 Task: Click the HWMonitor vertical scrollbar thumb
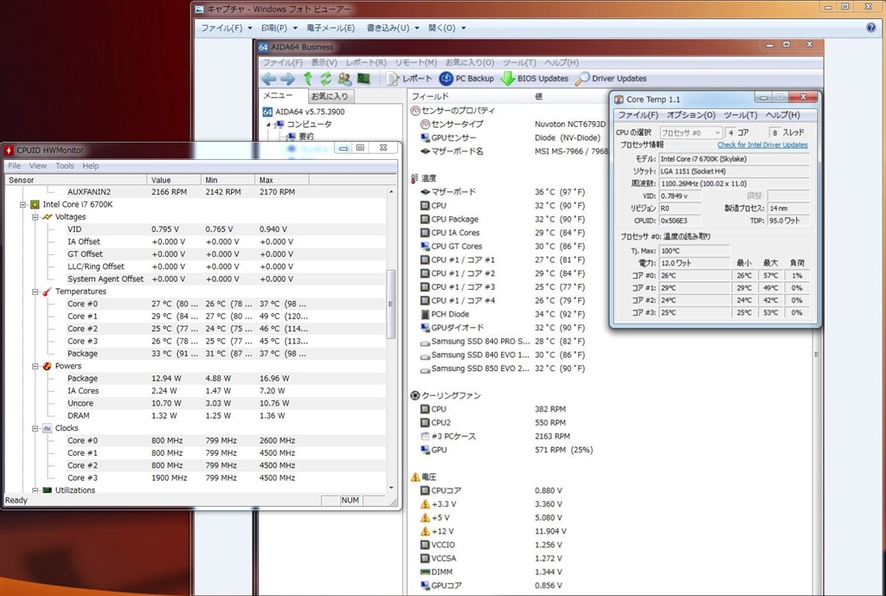tap(393, 304)
